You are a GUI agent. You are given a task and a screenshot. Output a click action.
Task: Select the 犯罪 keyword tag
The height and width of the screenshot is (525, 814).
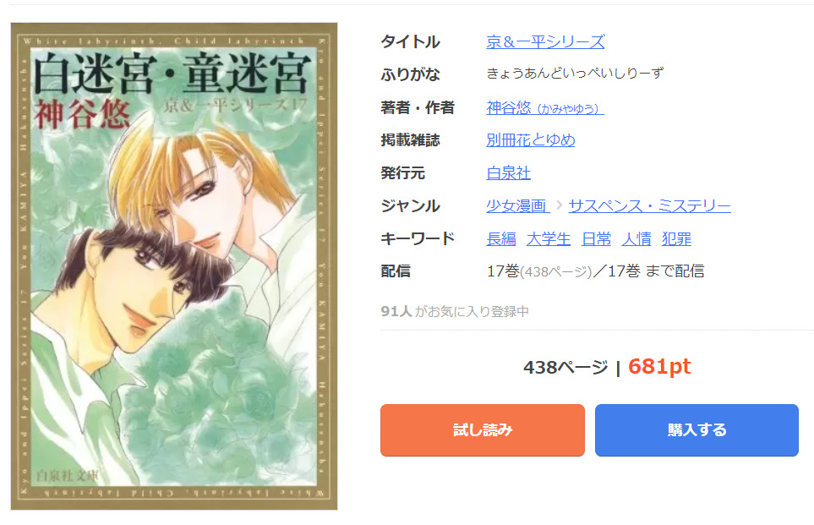tap(676, 238)
